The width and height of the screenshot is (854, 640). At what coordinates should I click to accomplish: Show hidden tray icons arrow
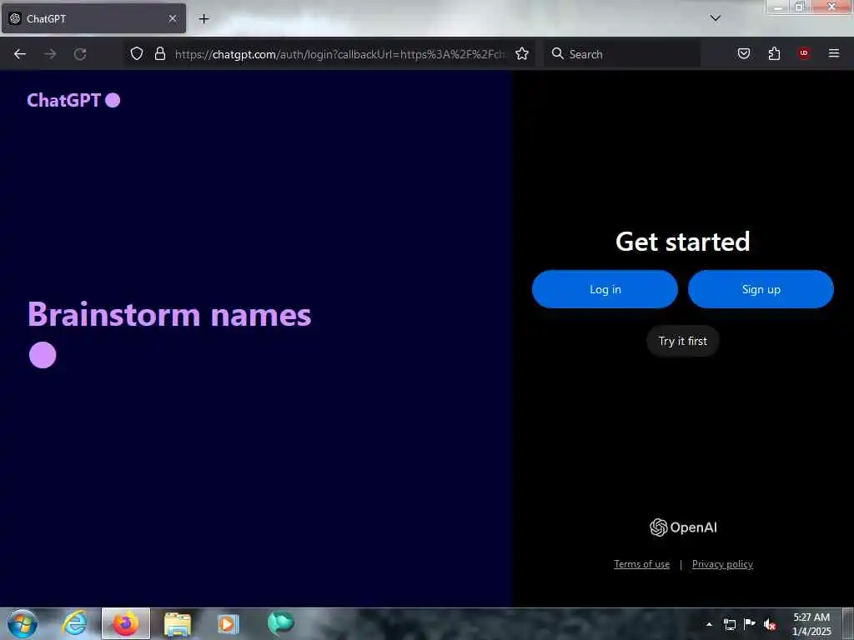pyautogui.click(x=709, y=624)
